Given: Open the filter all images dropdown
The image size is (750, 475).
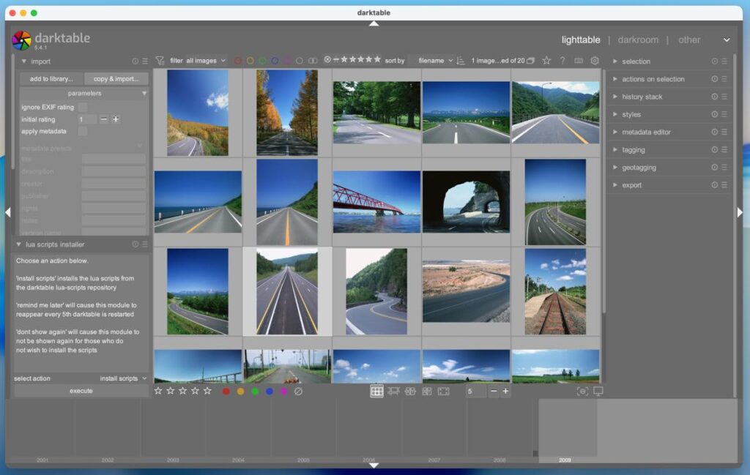Looking at the screenshot, I should 205,61.
